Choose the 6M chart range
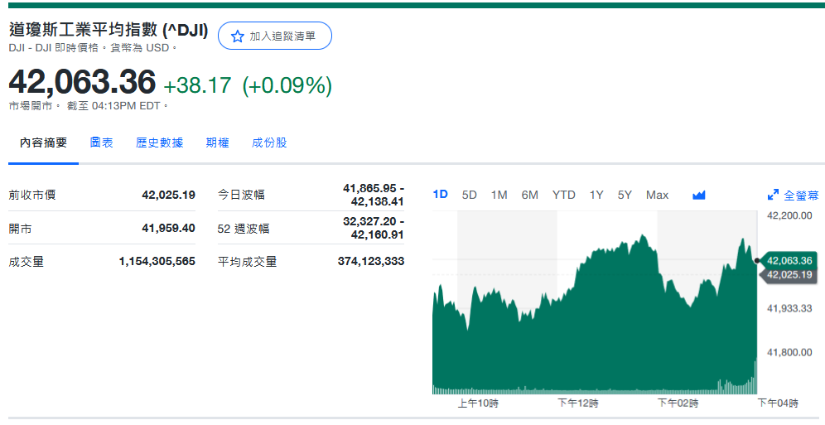825x425 pixels. coord(530,195)
